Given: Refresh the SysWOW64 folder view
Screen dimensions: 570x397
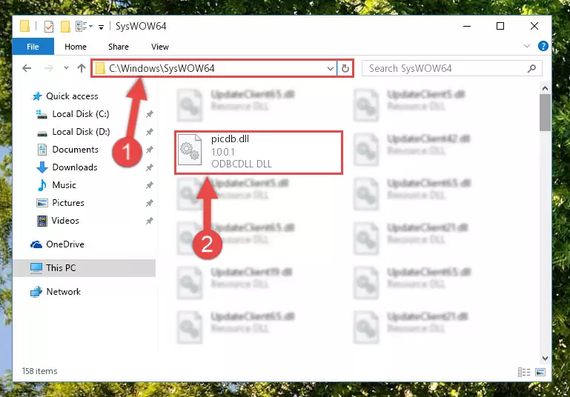Looking at the screenshot, I should (345, 68).
